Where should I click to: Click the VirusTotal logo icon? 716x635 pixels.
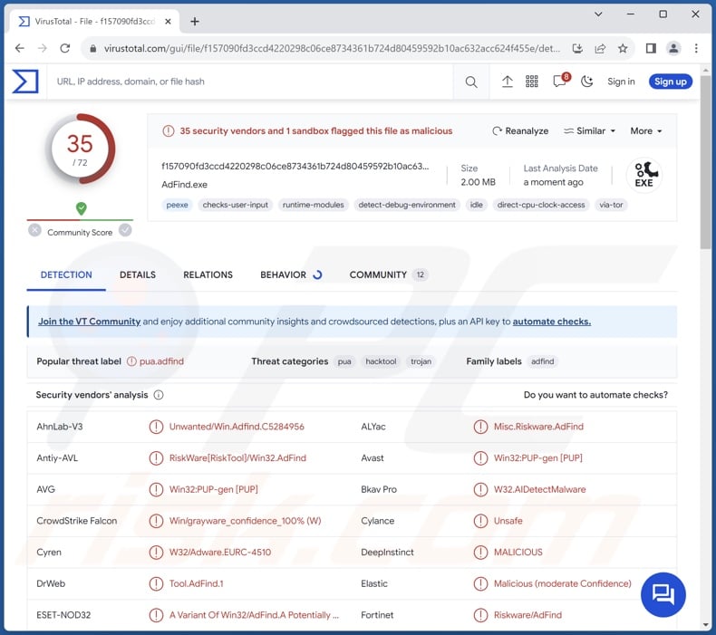tap(25, 82)
